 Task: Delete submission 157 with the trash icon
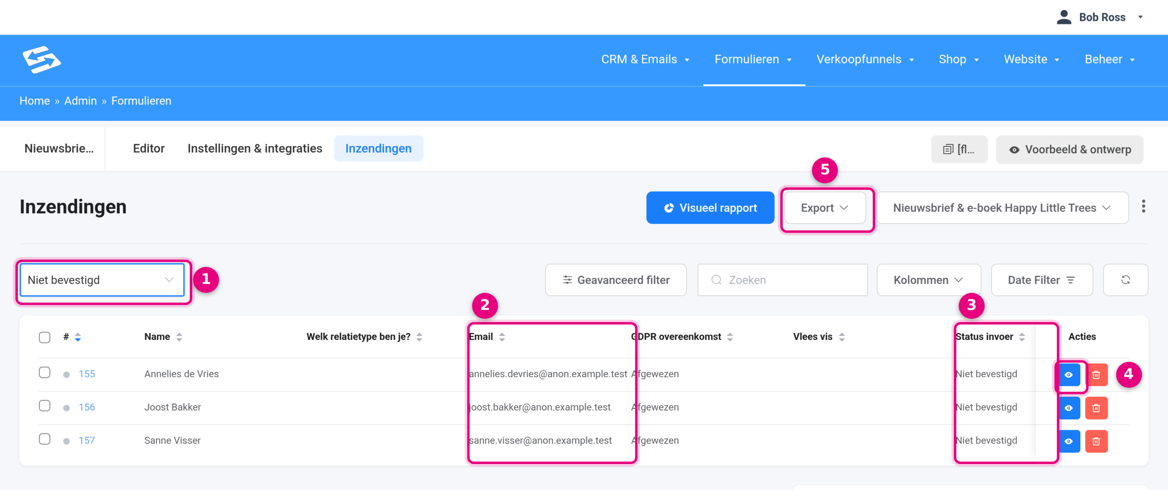(x=1096, y=441)
